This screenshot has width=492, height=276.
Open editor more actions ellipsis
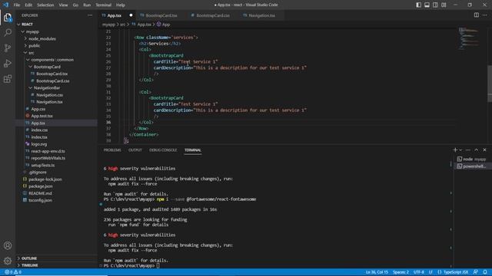485,15
